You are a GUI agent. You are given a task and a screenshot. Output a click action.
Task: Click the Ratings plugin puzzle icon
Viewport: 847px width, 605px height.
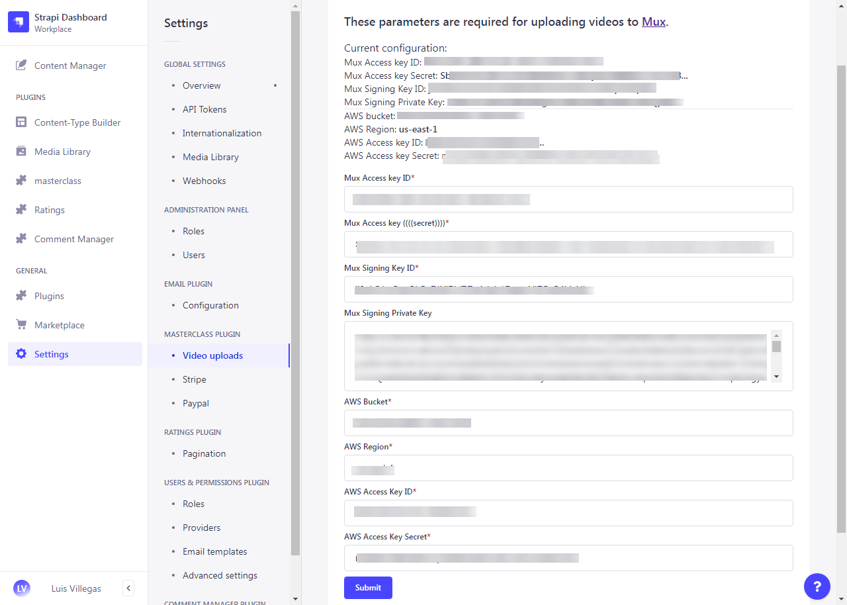pos(21,210)
